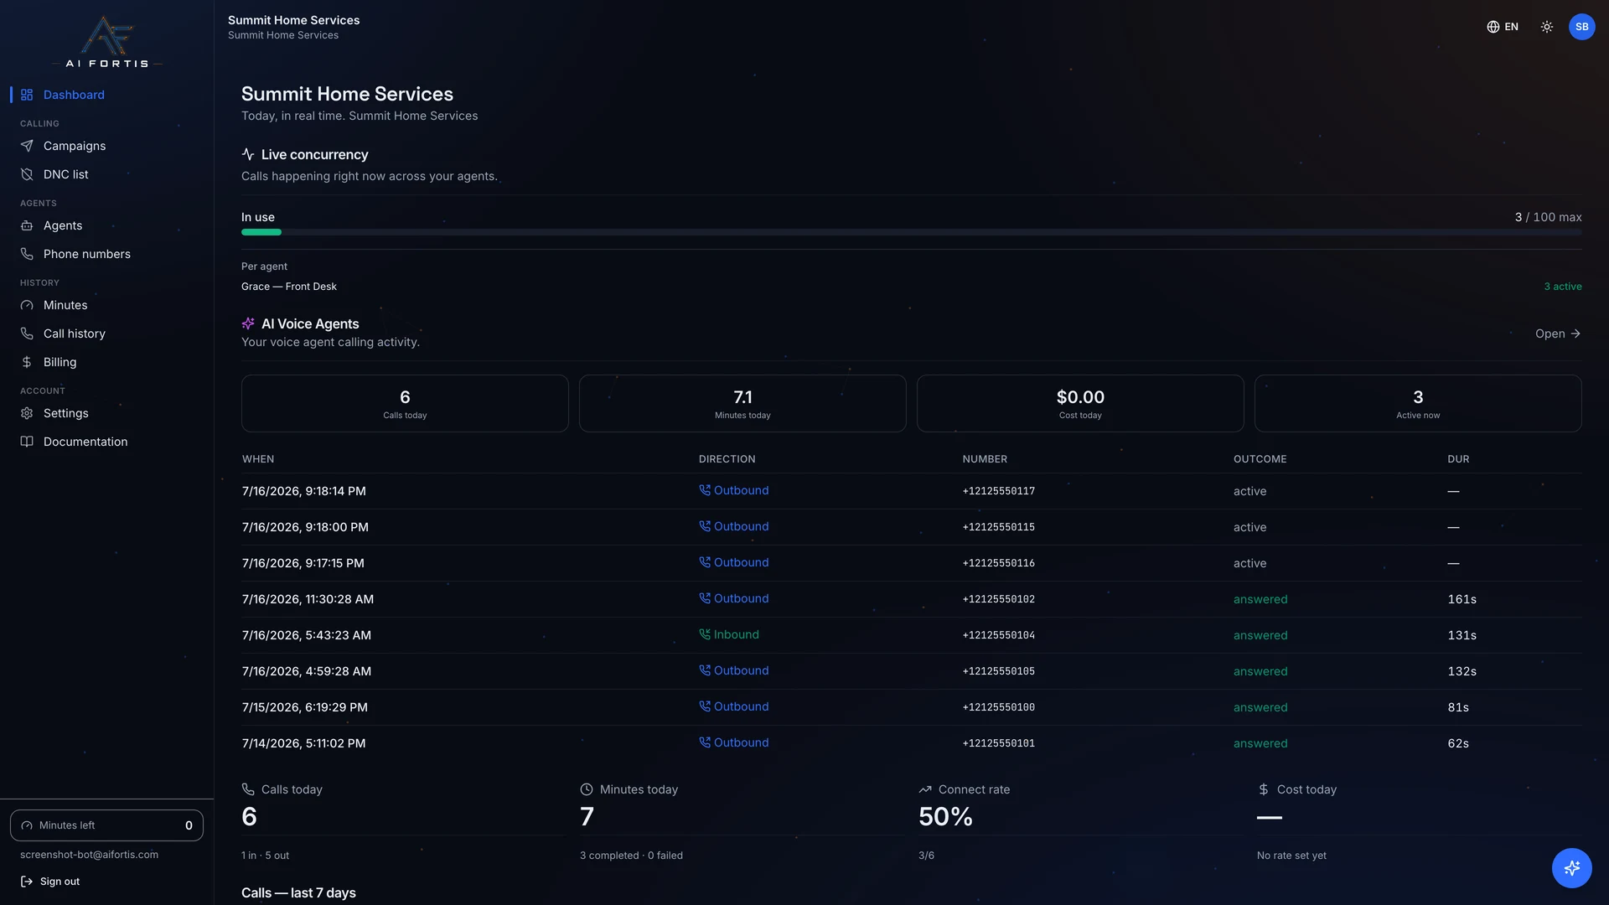Click the AI Fortis logo
This screenshot has width=1609, height=905.
click(x=106, y=41)
